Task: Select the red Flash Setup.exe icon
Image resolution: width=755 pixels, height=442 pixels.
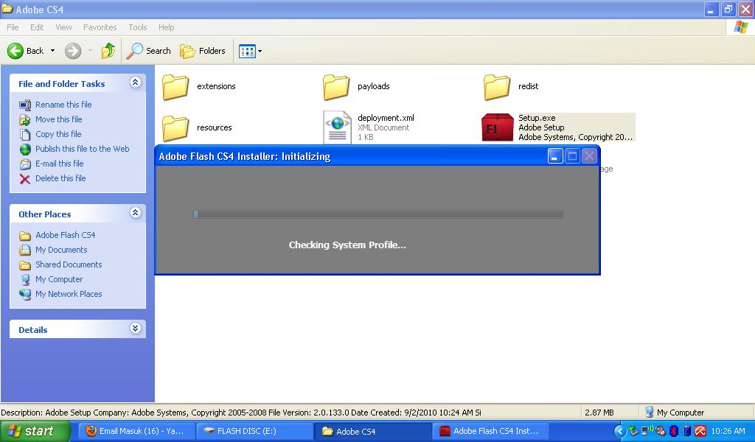Action: coord(498,127)
